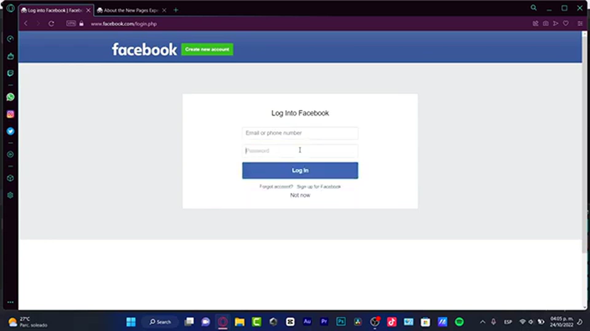The image size is (590, 331).
Task: Open the Player icon in sidebar
Action: tap(10, 154)
